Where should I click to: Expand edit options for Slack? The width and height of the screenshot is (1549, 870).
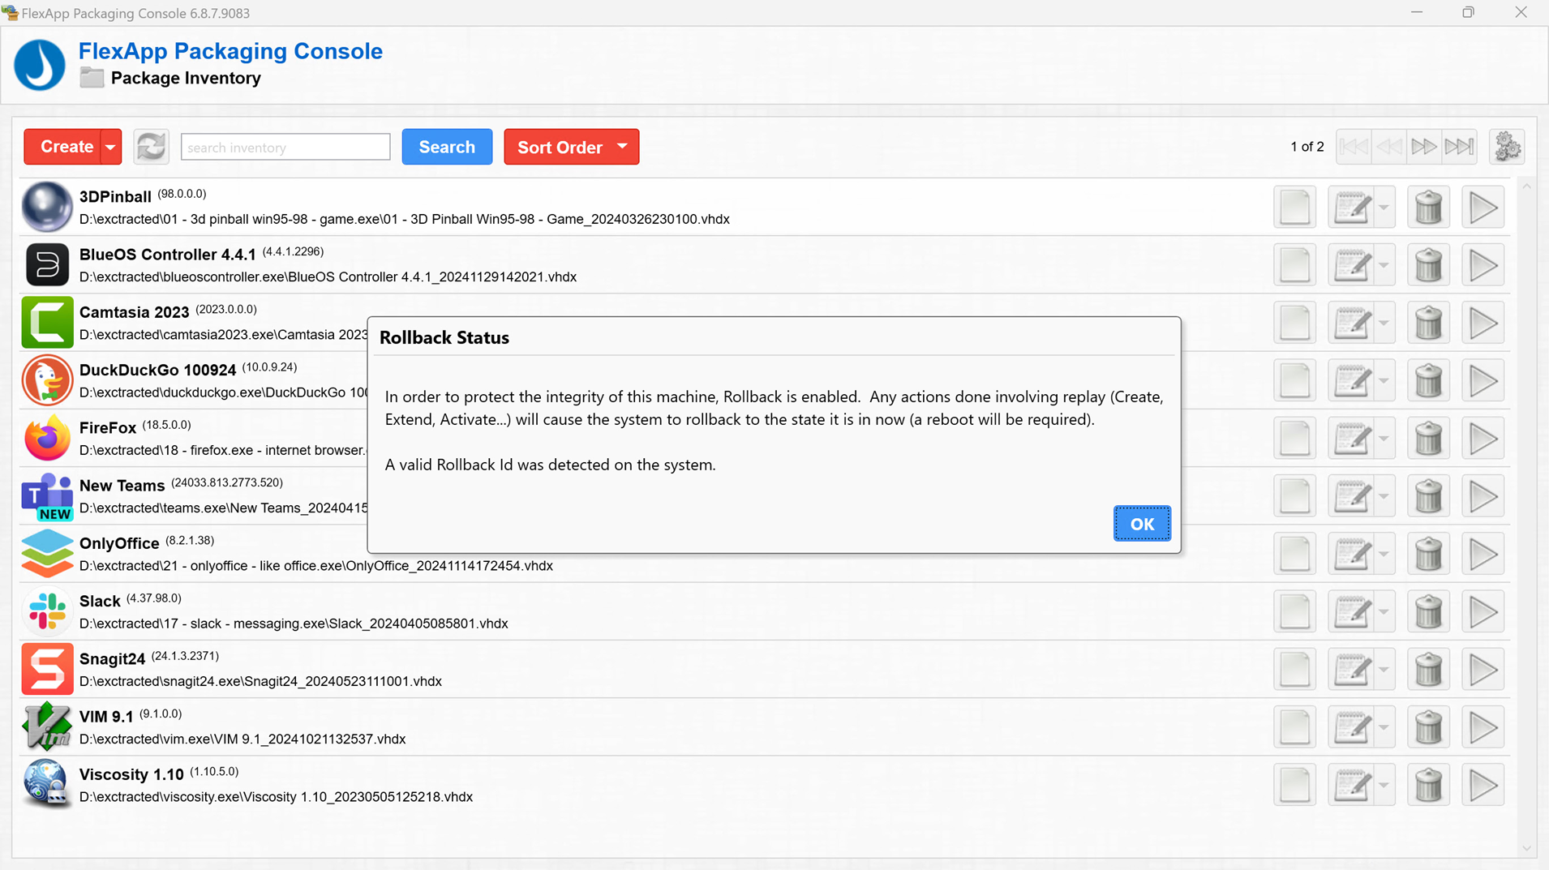tap(1384, 612)
